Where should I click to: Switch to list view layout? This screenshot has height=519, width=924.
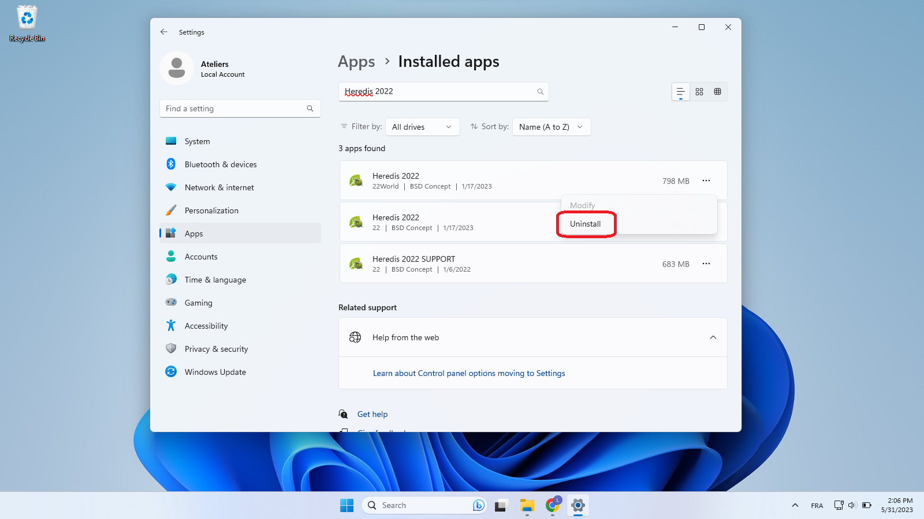pos(680,92)
